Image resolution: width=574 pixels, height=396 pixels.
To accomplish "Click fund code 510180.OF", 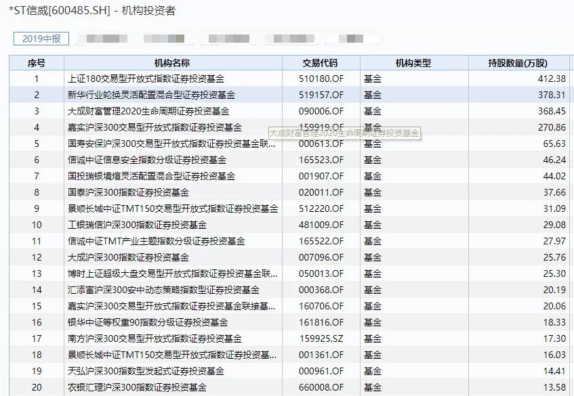I will click(321, 79).
